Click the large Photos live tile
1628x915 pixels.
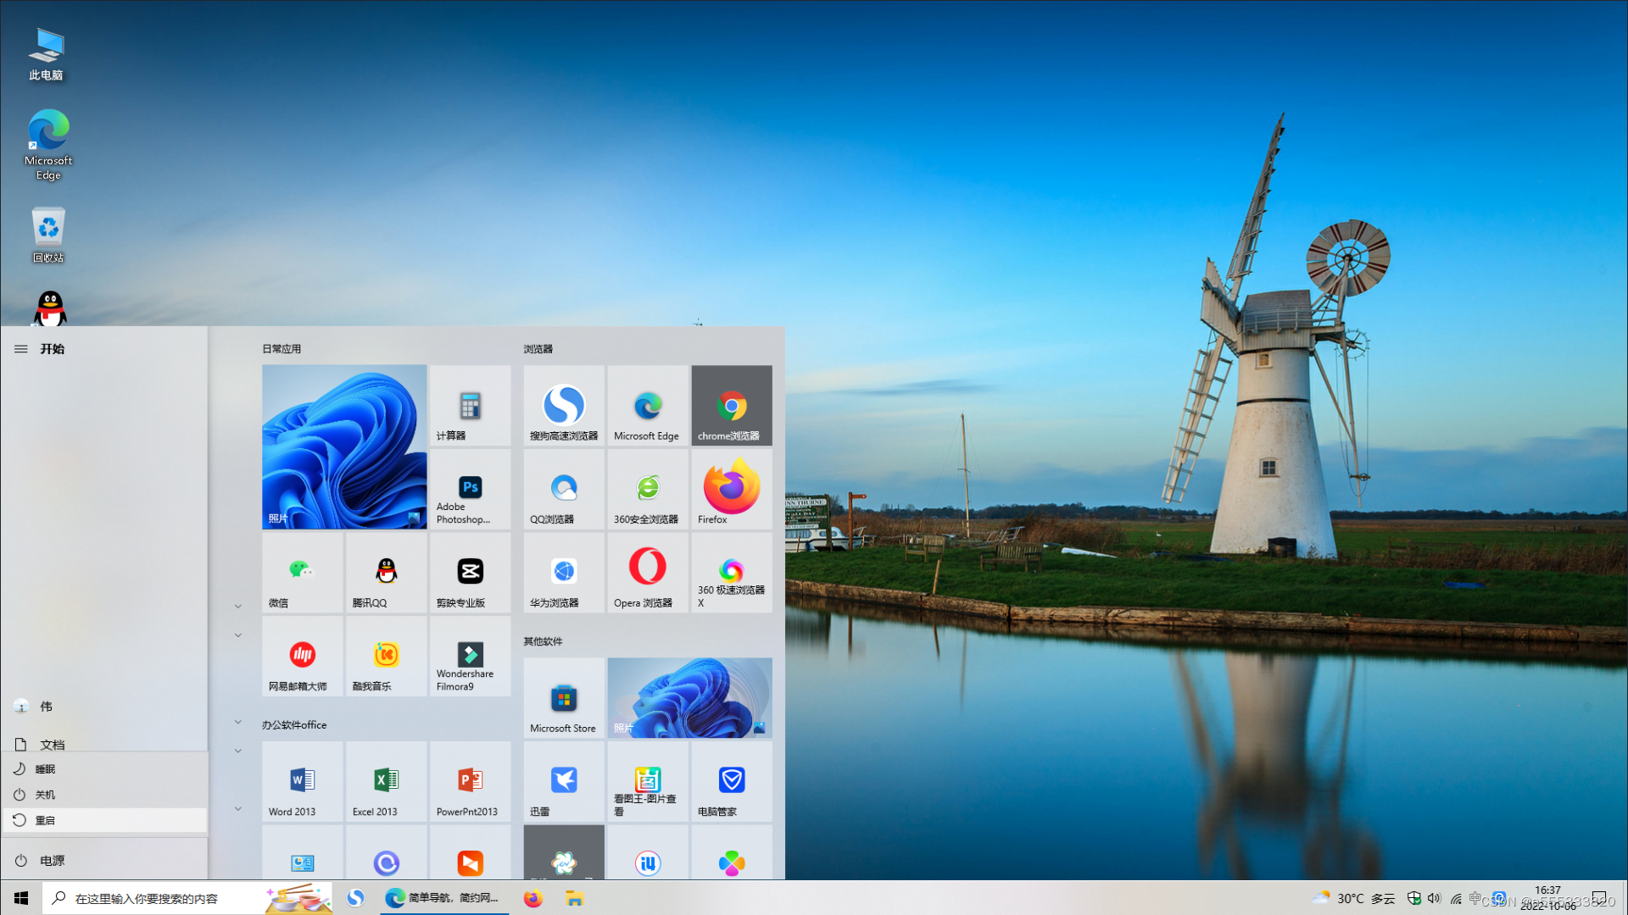pos(344,446)
